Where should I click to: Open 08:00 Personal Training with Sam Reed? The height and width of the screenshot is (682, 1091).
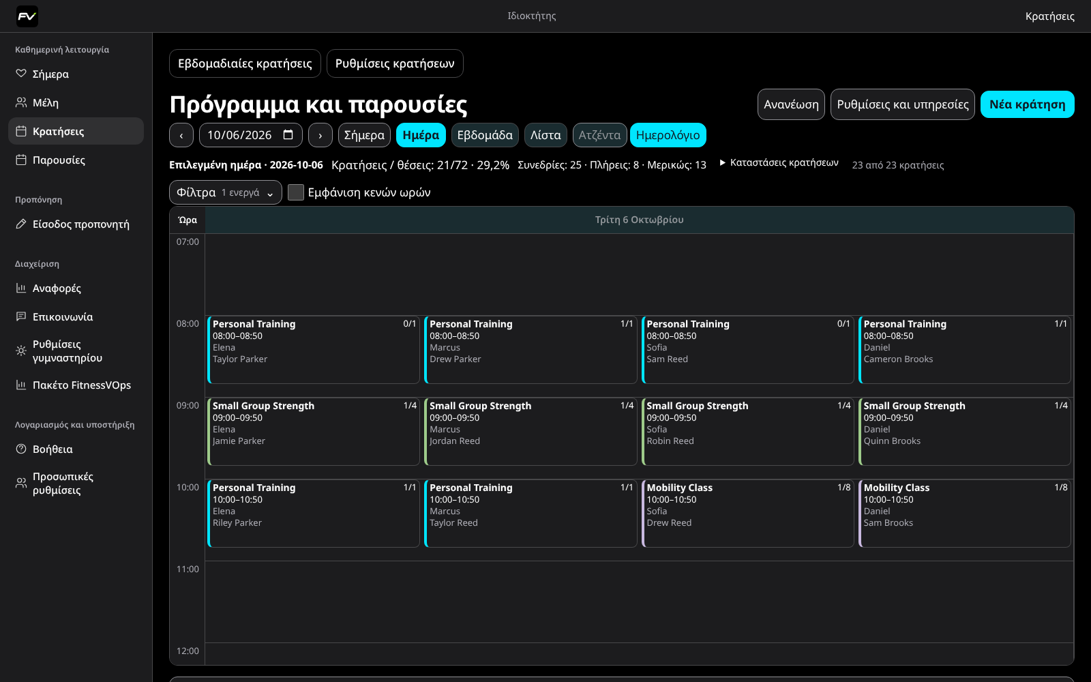tap(748, 350)
